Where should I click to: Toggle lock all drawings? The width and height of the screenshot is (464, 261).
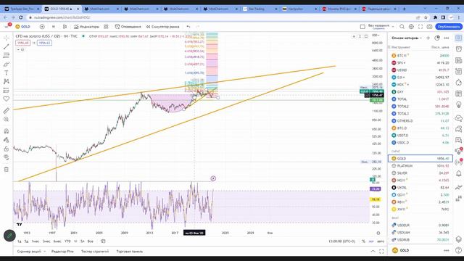(x=7, y=149)
